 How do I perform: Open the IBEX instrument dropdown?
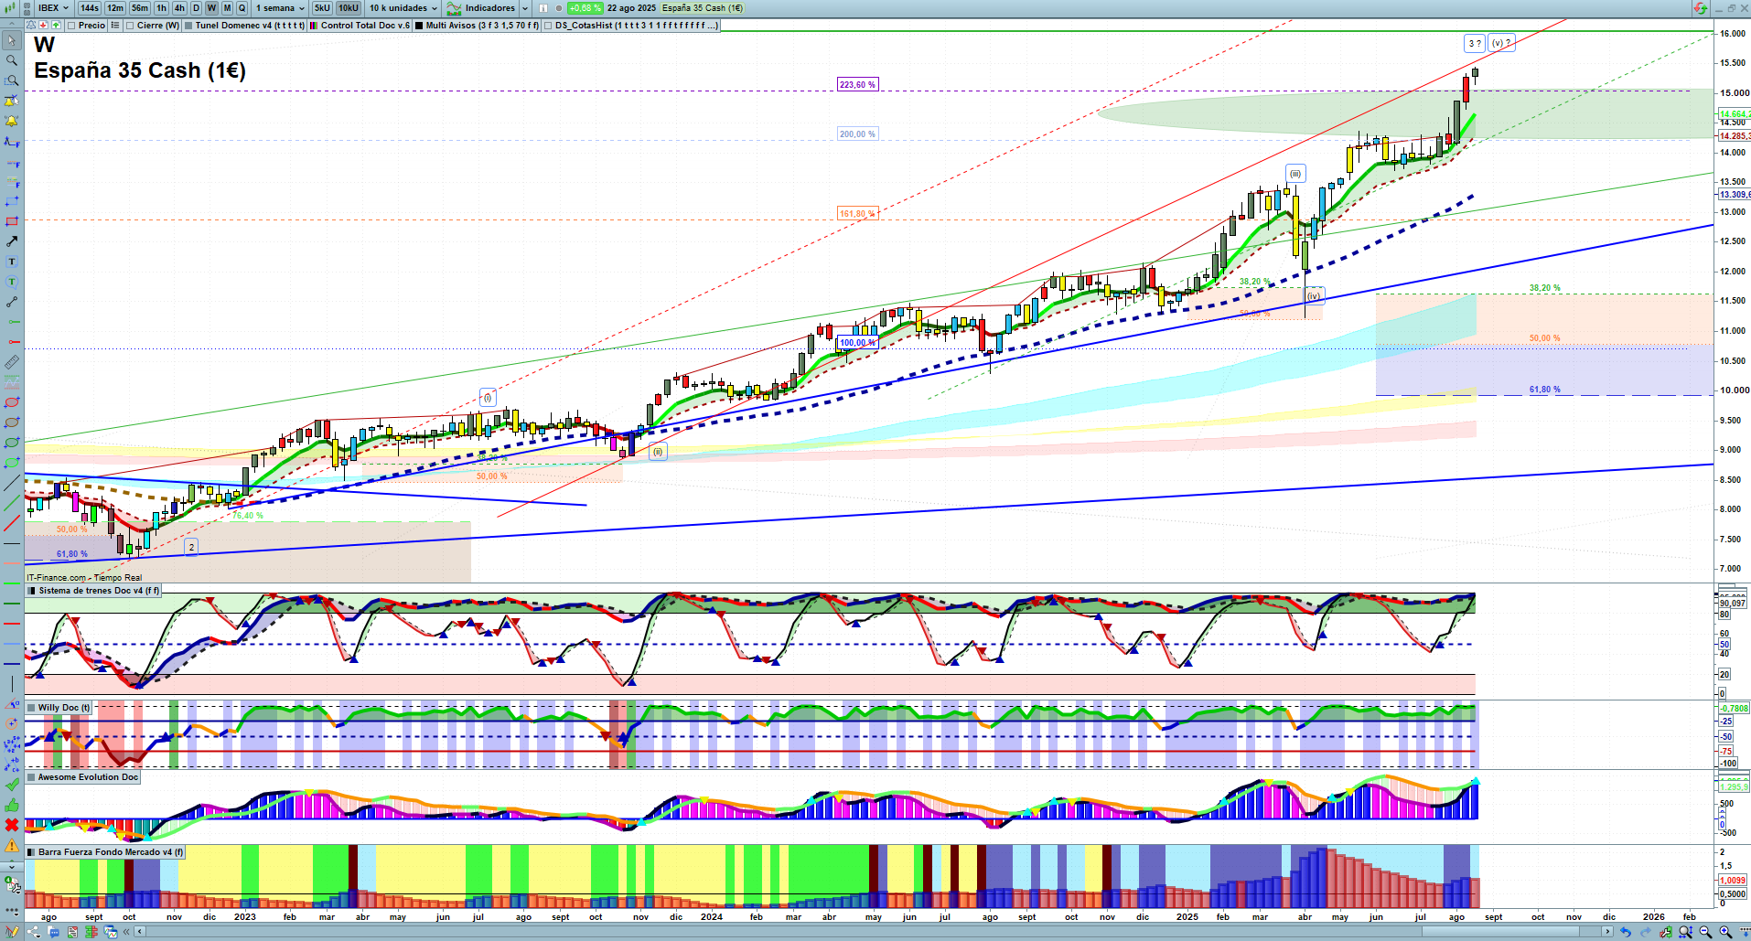pos(53,8)
